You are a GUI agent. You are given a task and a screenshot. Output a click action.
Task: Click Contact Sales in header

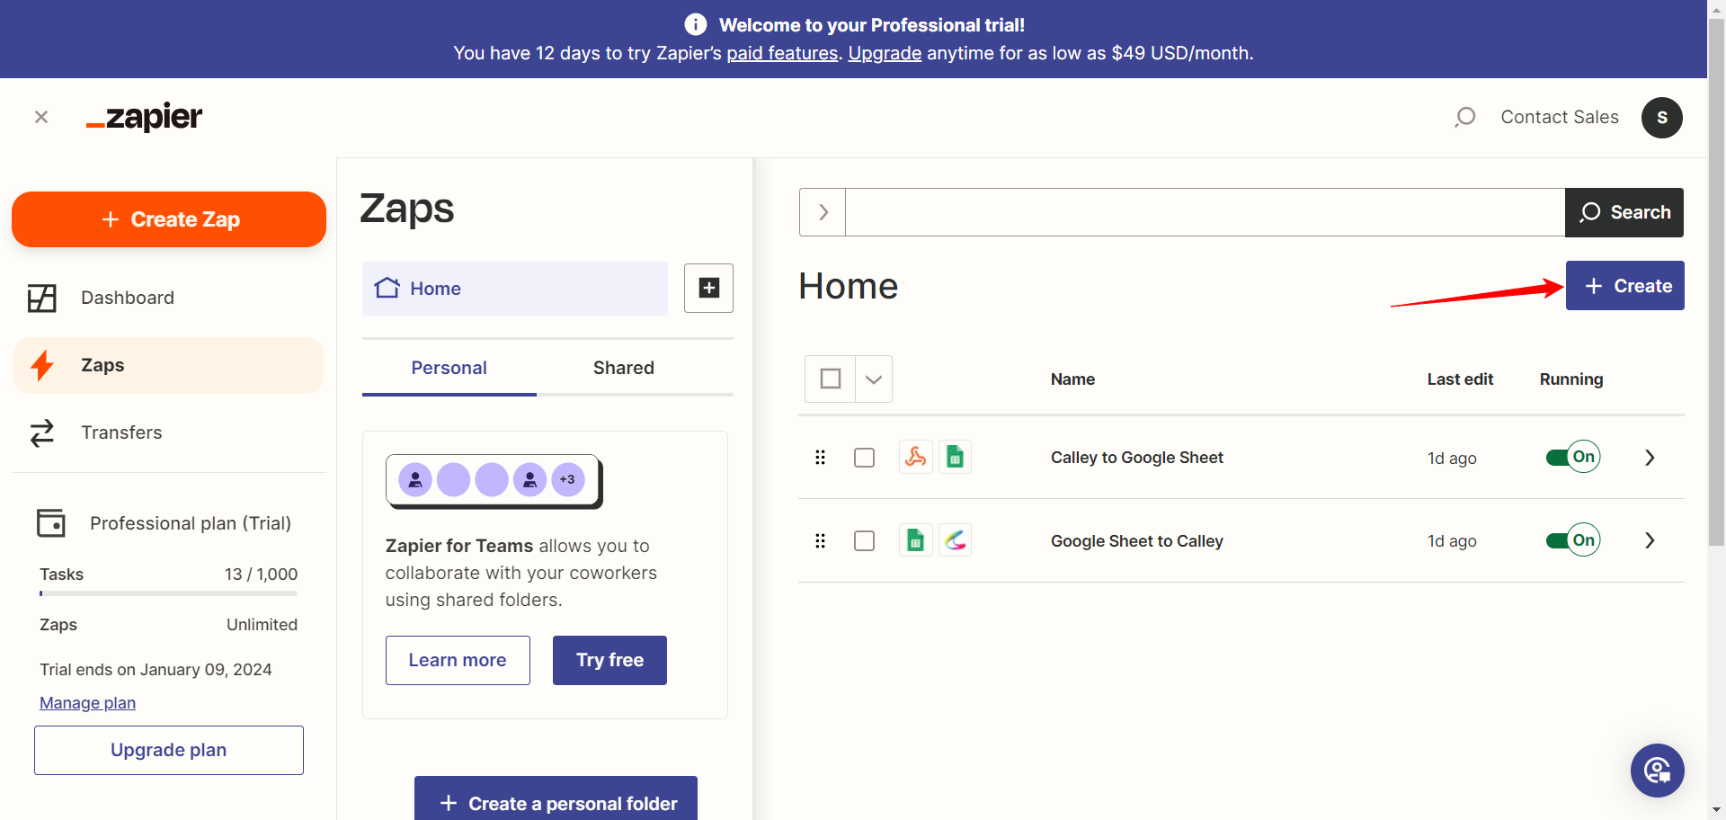click(1560, 117)
